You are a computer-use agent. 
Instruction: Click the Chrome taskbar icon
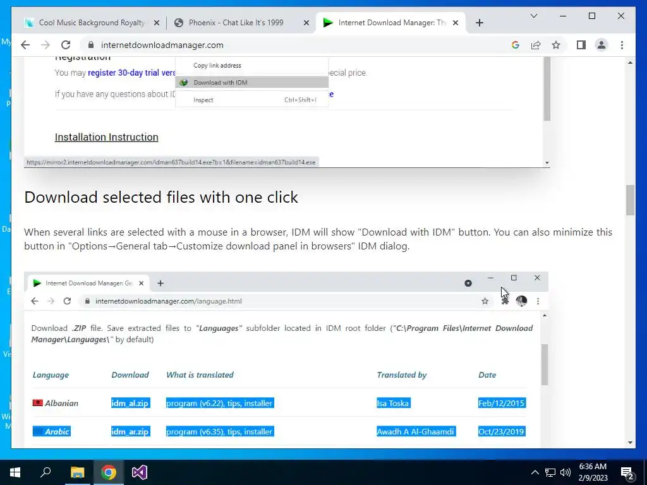coord(109,472)
